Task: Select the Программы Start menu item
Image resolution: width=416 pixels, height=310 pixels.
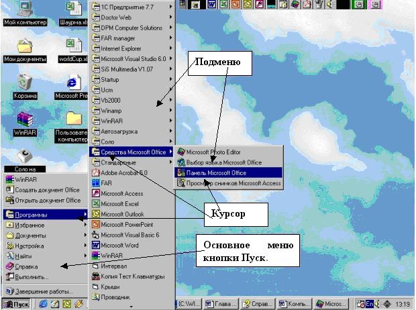Action: click(x=46, y=215)
